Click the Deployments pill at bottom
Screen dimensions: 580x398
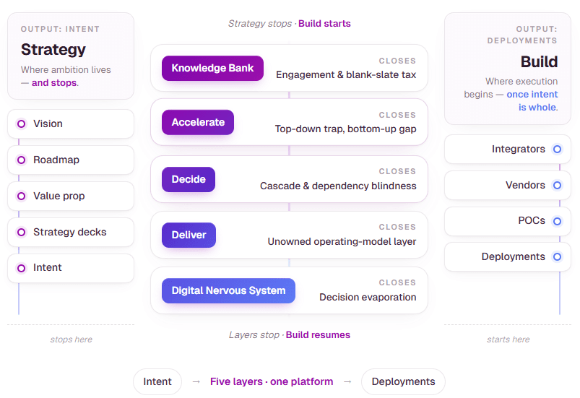click(x=403, y=381)
